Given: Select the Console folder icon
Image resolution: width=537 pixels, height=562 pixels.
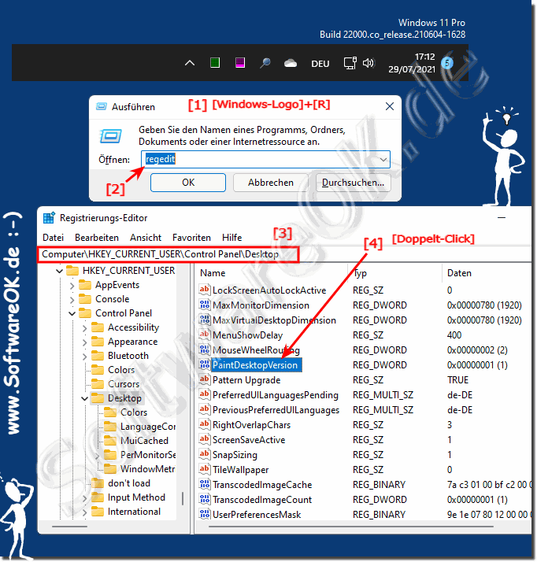Looking at the screenshot, I should pos(85,299).
